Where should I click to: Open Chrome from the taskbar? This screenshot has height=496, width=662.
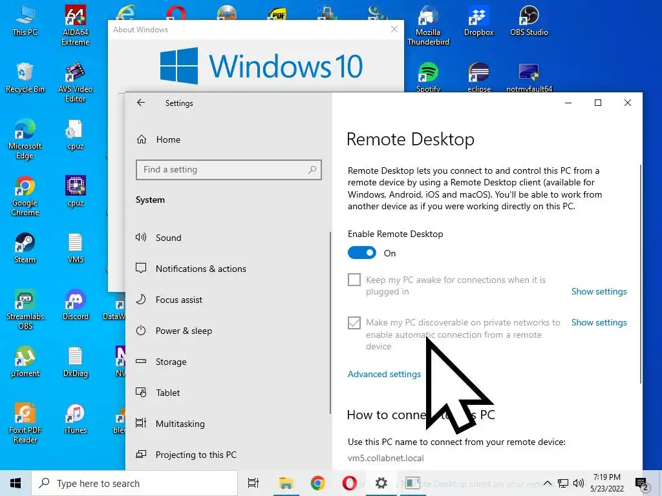coord(317,483)
